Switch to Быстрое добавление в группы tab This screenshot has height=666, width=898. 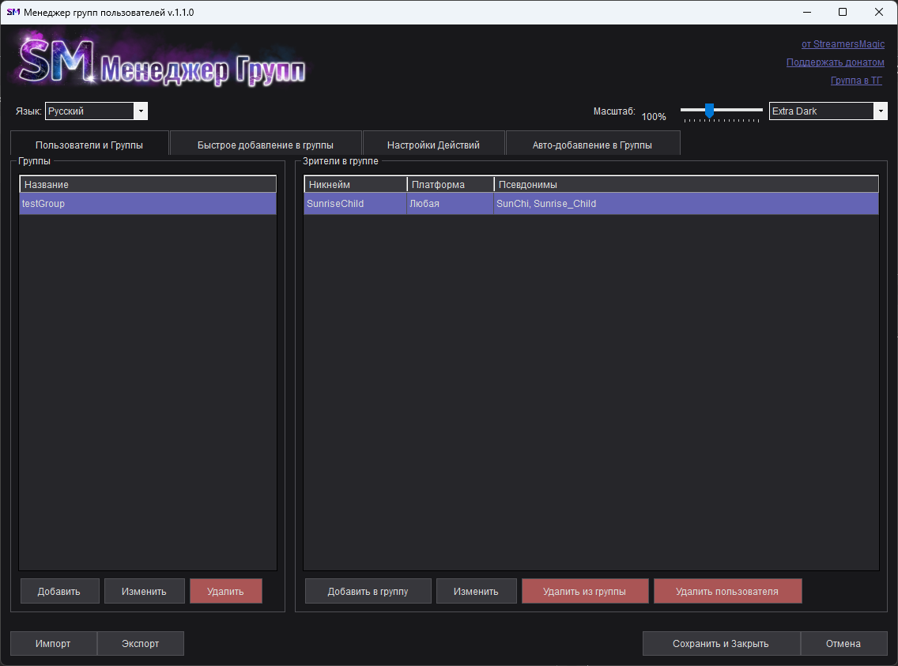(x=265, y=145)
